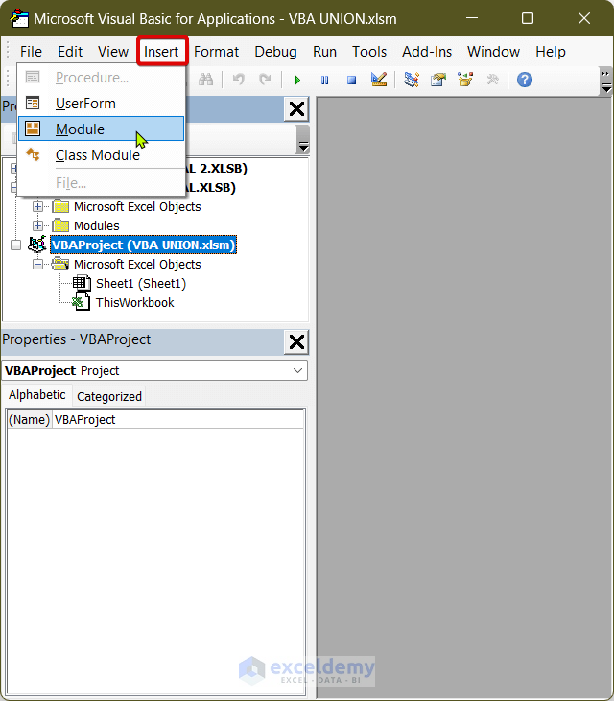Close the Properties pane
This screenshot has height=701, width=614.
pos(296,342)
